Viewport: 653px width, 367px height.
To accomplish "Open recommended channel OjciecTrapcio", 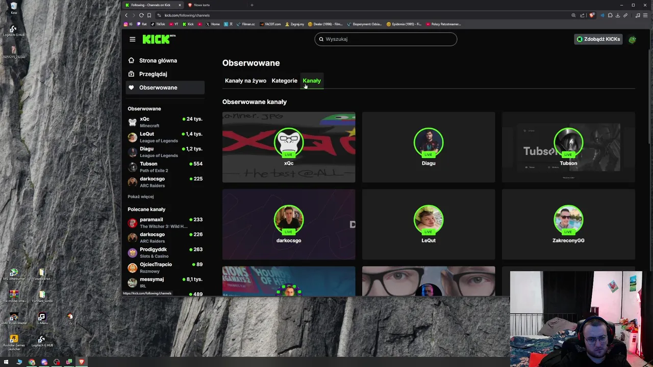I will pyautogui.click(x=165, y=268).
